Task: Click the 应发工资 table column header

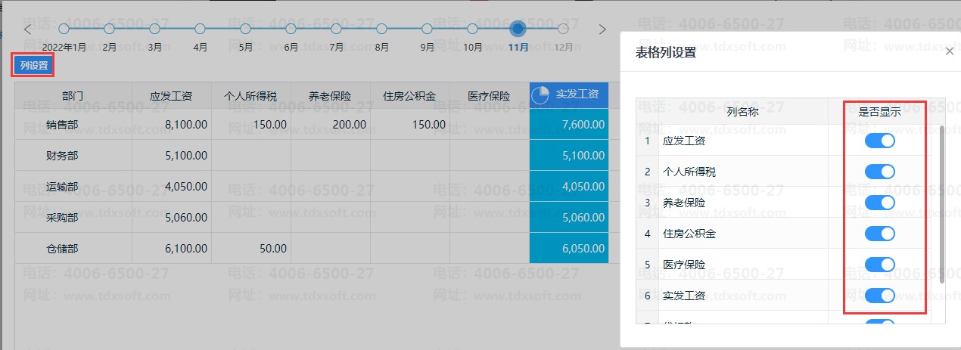Action: pyautogui.click(x=171, y=96)
